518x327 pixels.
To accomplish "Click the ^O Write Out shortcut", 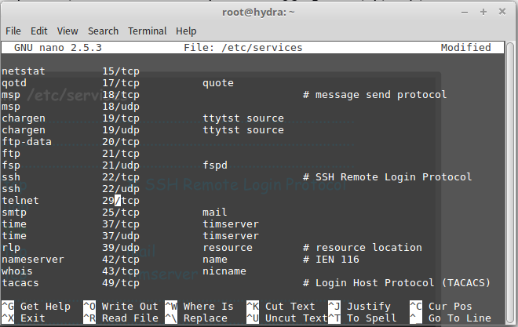I will tap(121, 306).
